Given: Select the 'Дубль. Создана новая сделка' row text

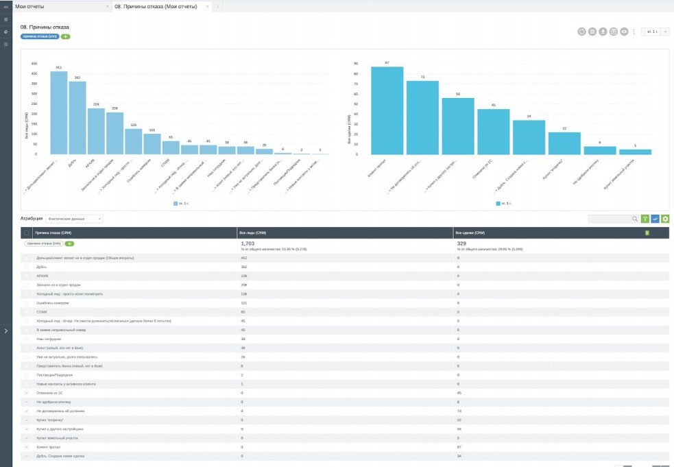Looking at the screenshot, I should pos(60,456).
